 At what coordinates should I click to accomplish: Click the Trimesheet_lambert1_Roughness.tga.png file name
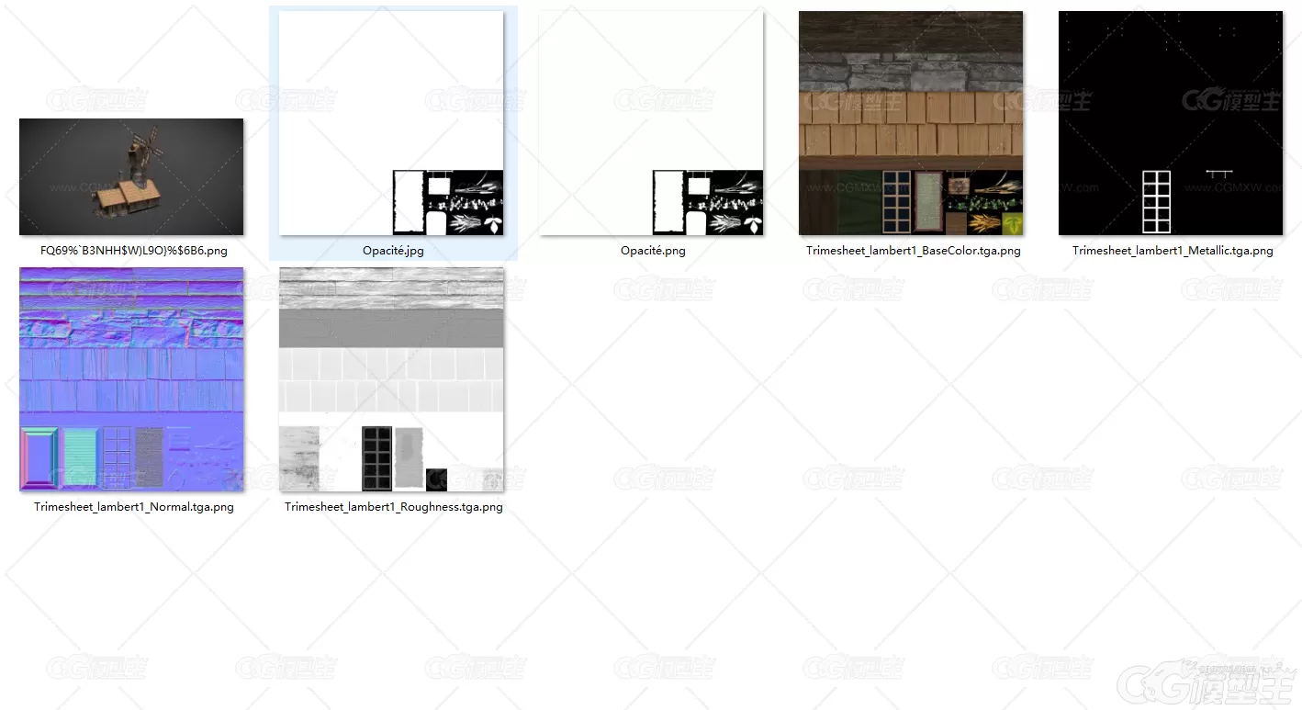pyautogui.click(x=394, y=506)
